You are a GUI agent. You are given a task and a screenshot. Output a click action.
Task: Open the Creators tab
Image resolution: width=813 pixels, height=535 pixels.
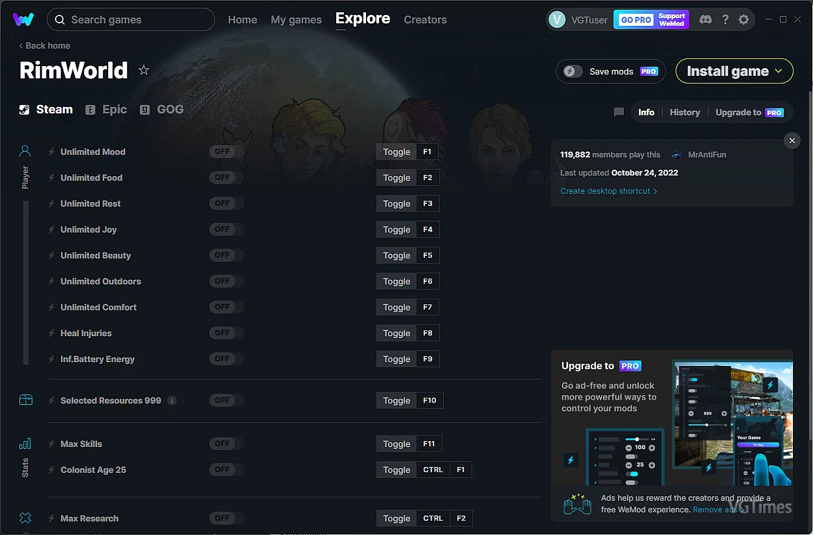[x=425, y=19]
